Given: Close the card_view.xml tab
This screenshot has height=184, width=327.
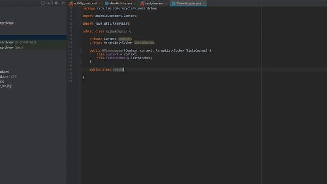Looking at the screenshot, I should pos(166,4).
